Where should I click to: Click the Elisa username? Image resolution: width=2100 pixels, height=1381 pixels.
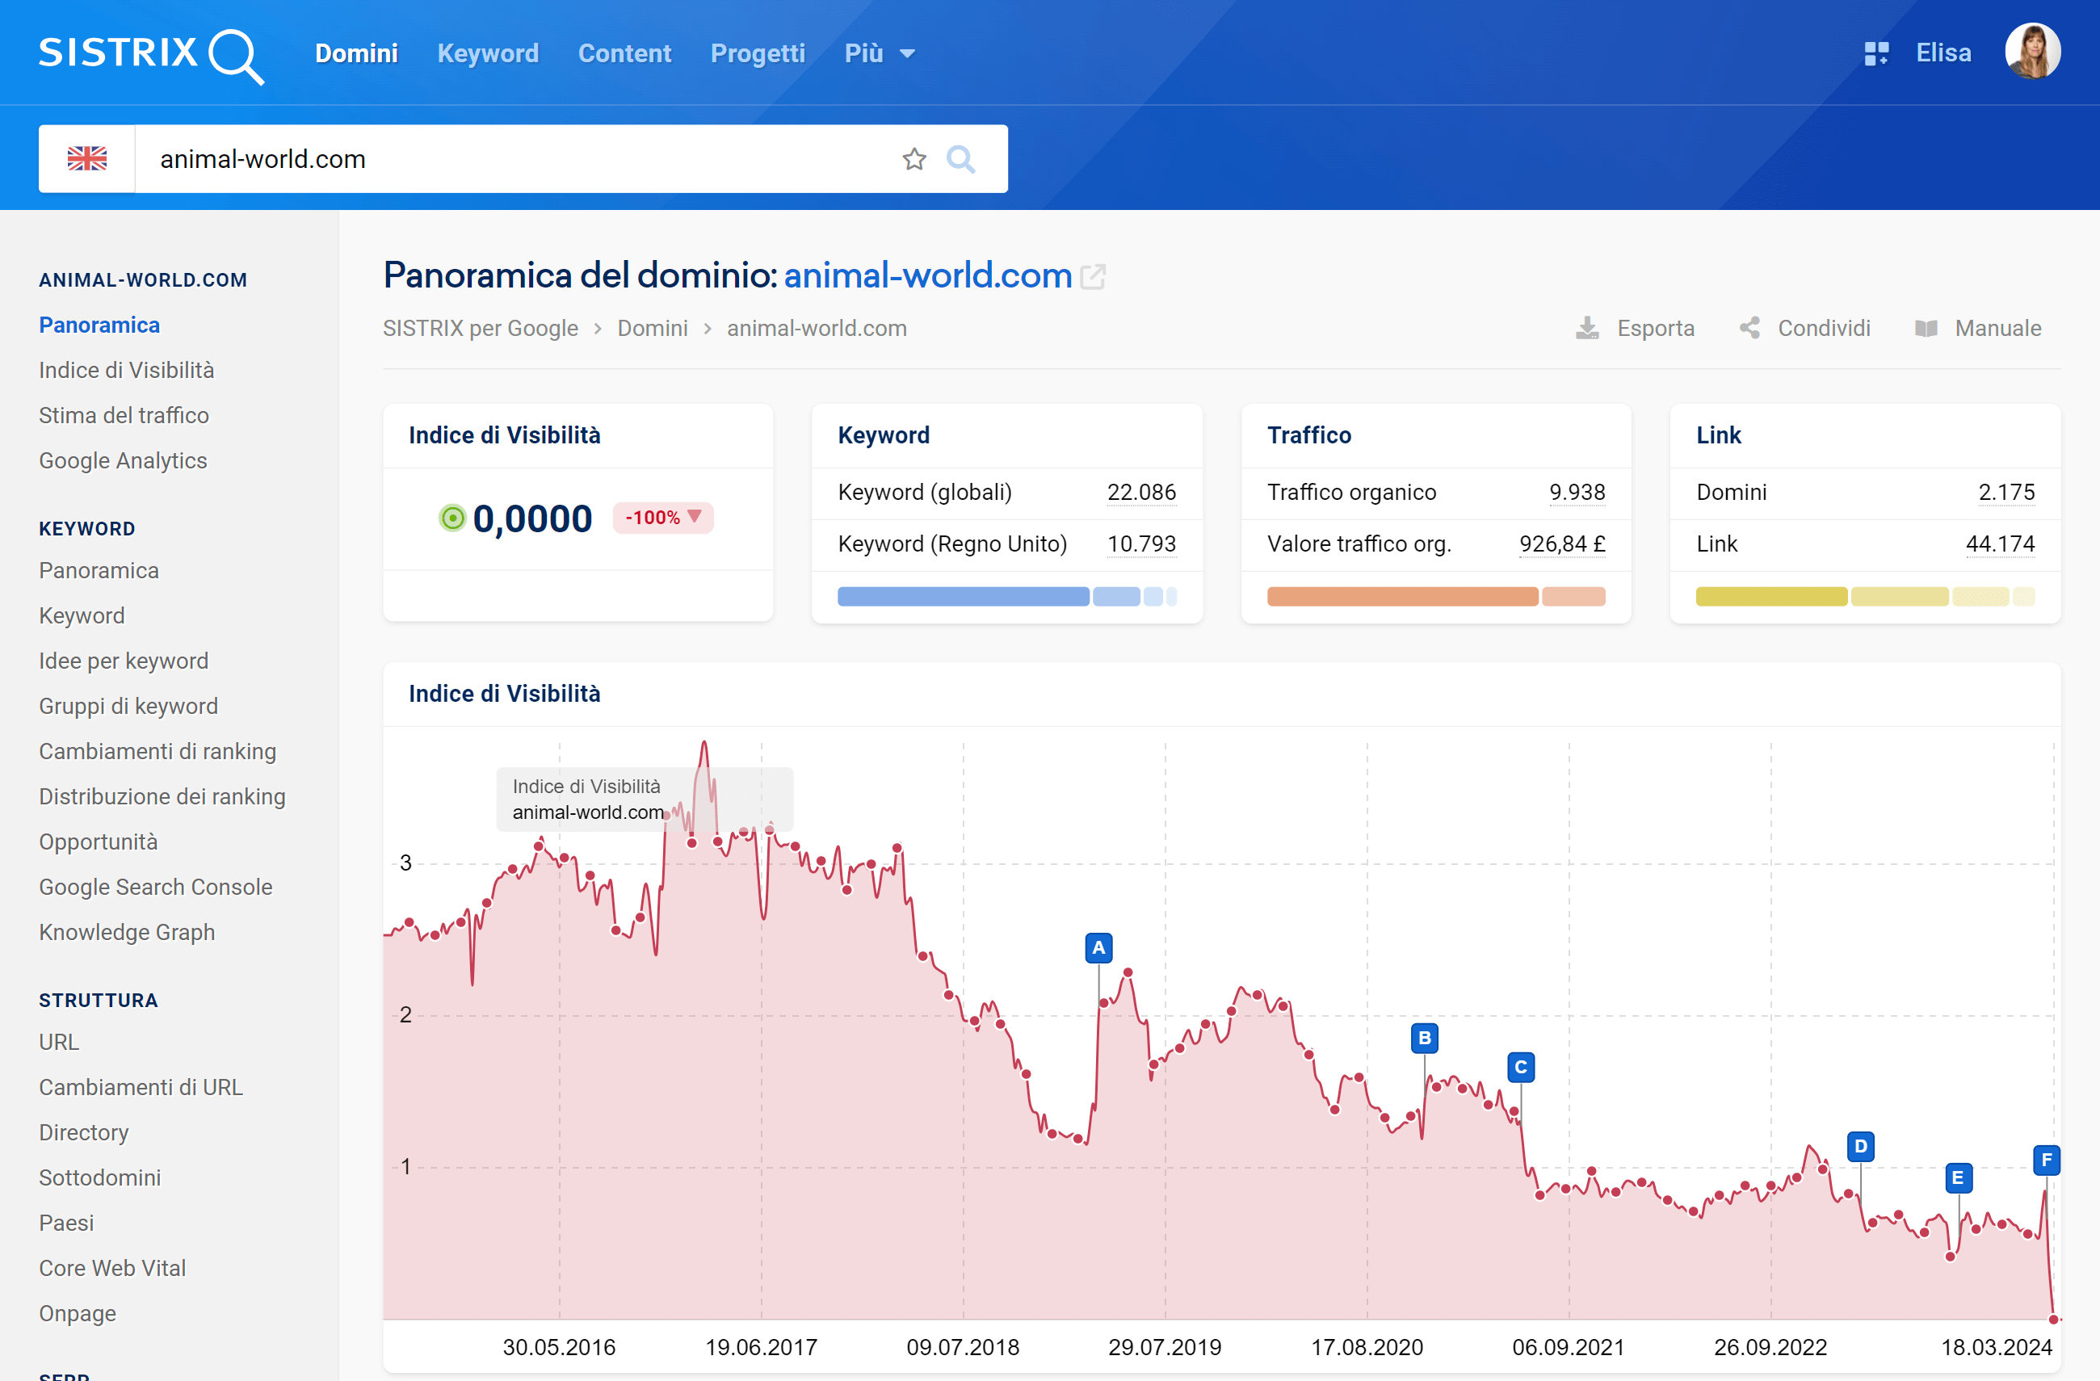pyautogui.click(x=1943, y=53)
